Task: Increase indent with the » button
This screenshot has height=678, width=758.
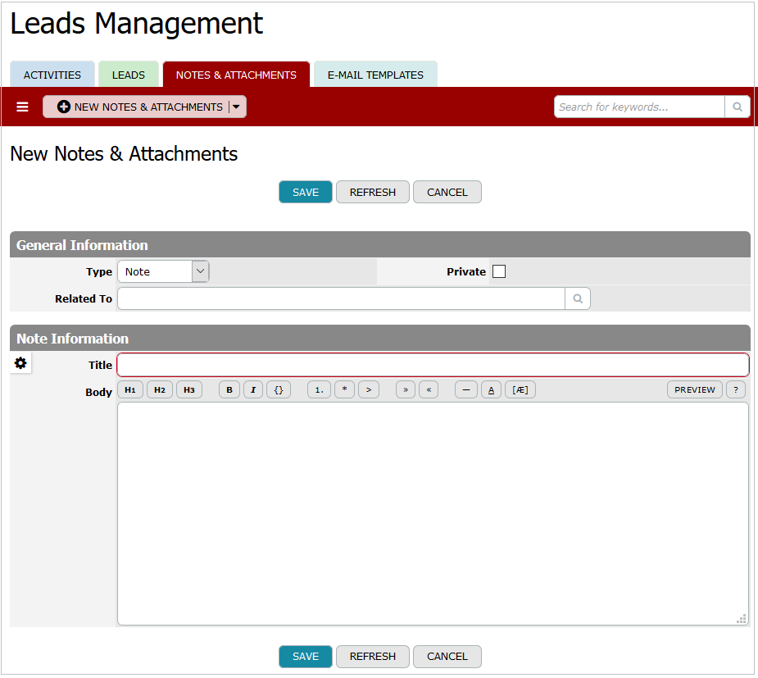Action: (x=406, y=390)
